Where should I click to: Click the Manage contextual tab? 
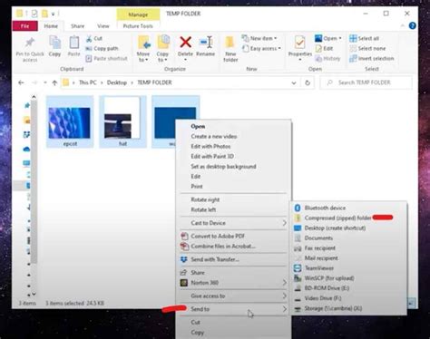tap(138, 15)
